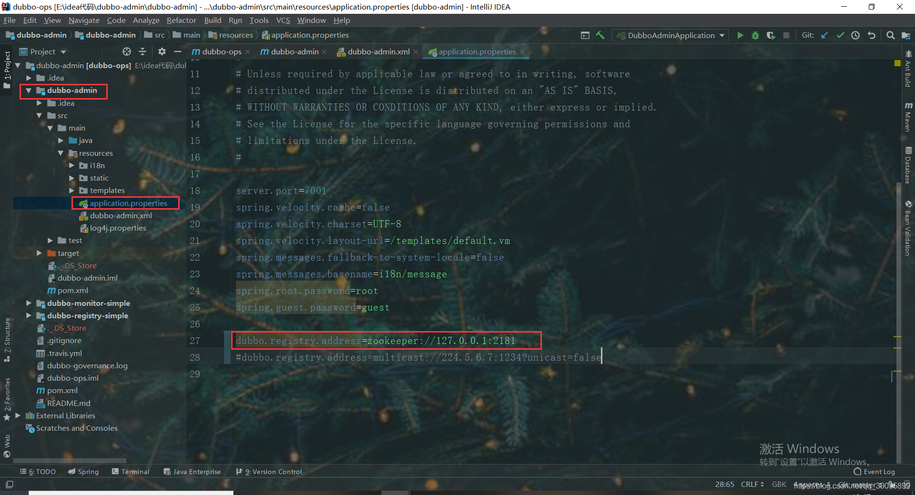Click line 27 zookeeper registry address
This screenshot has width=915, height=495.
coord(376,341)
